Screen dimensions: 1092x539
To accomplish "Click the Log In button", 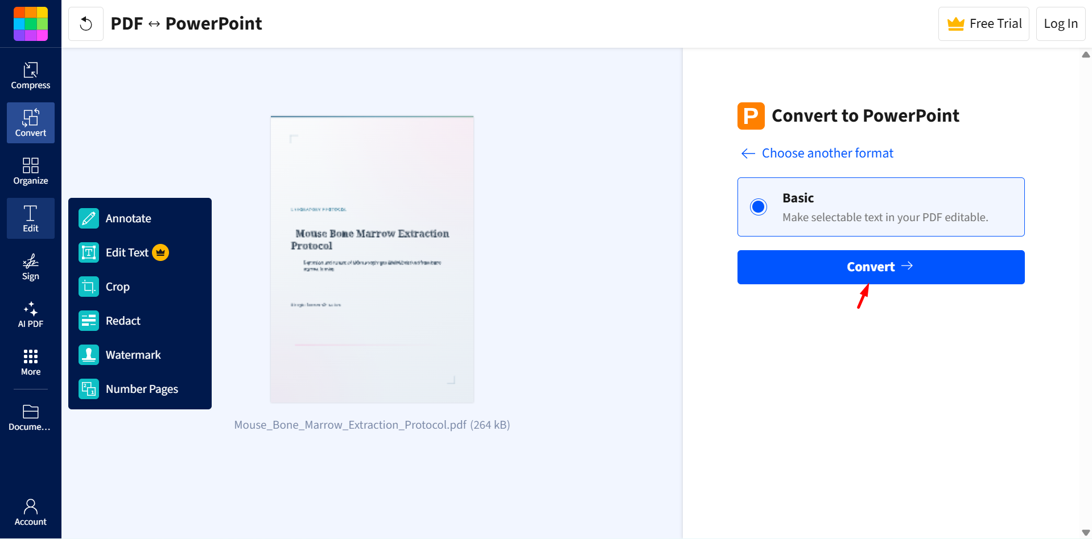I will 1061,24.
